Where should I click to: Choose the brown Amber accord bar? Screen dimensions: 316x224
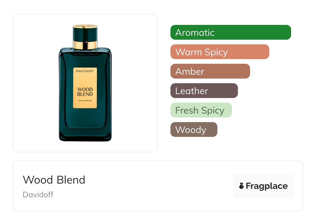click(x=210, y=71)
